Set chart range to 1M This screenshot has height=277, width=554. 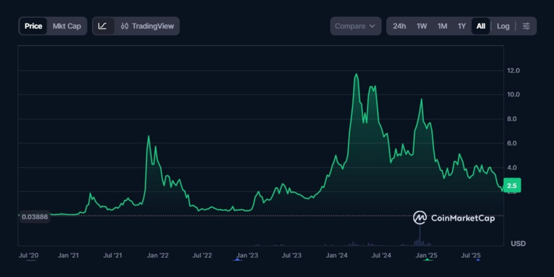click(443, 26)
